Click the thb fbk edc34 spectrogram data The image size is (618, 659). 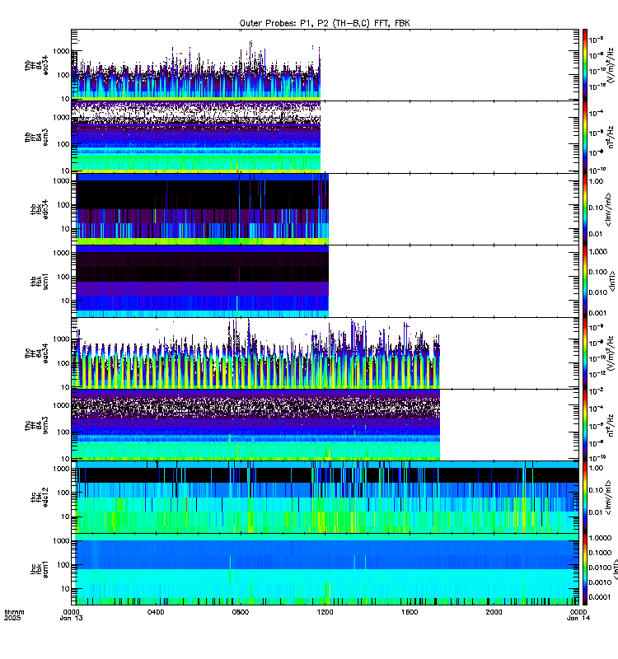click(202, 209)
